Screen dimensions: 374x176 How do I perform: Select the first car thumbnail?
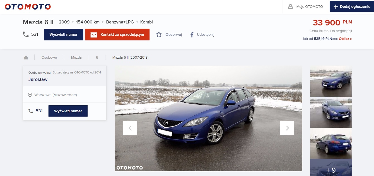pos(331,82)
